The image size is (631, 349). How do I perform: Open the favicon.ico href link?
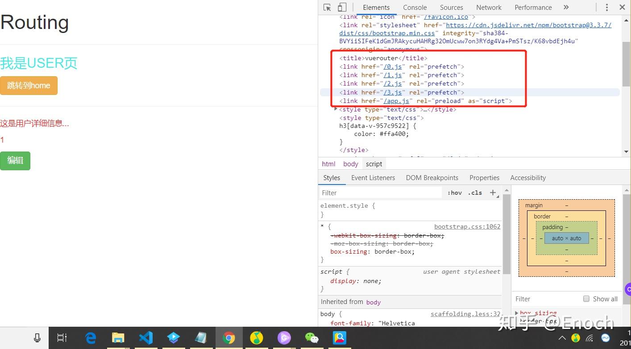(x=446, y=17)
